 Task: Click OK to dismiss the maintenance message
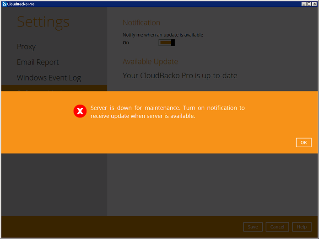(303, 143)
